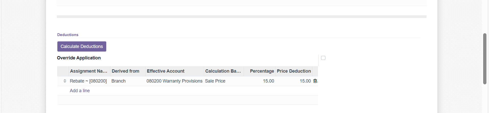The width and height of the screenshot is (489, 113).
Task: Grab the row reorder handle for Rebate
Action: [65, 81]
